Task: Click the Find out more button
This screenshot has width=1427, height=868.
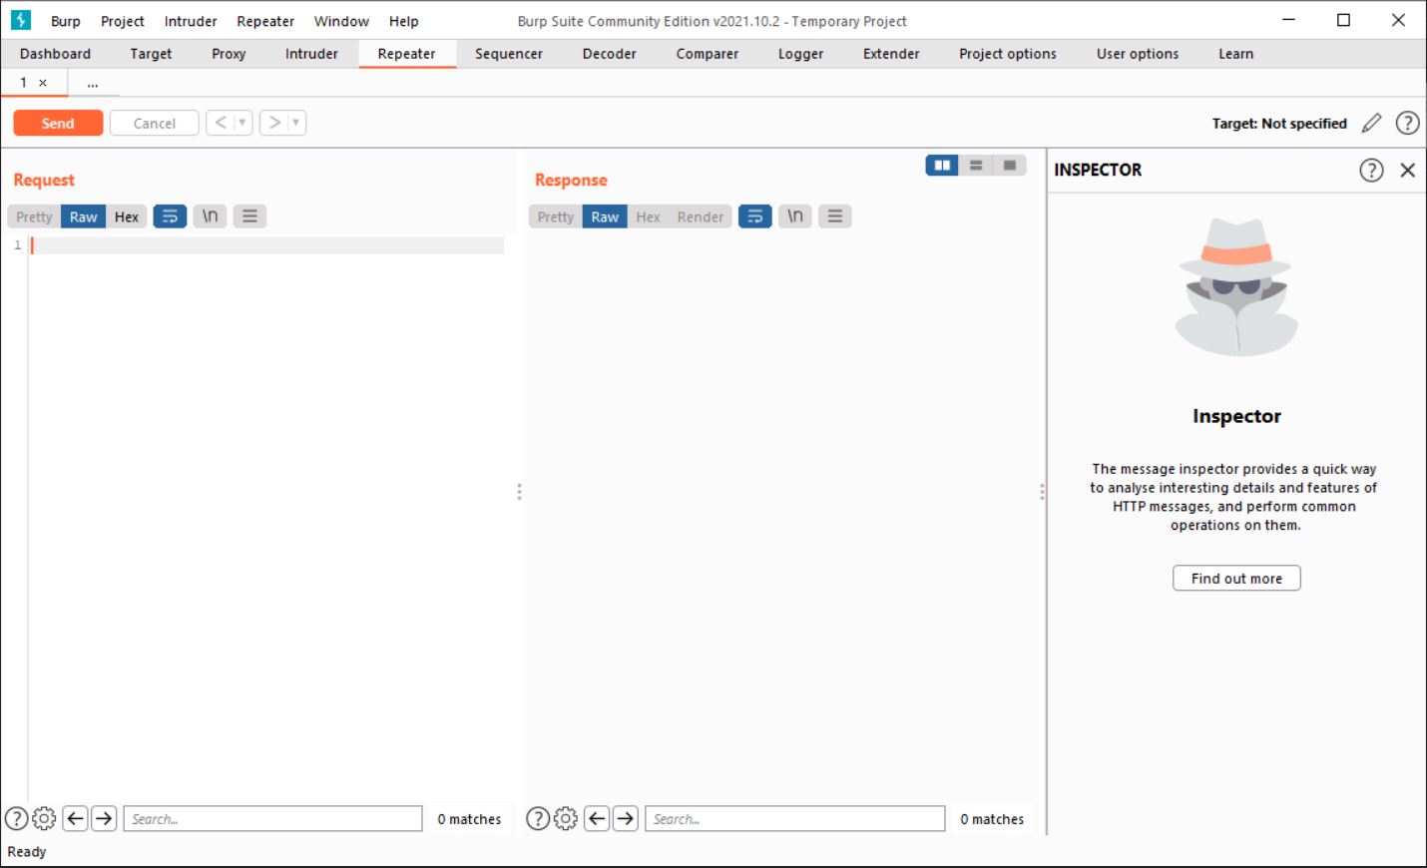Action: 1236,579
